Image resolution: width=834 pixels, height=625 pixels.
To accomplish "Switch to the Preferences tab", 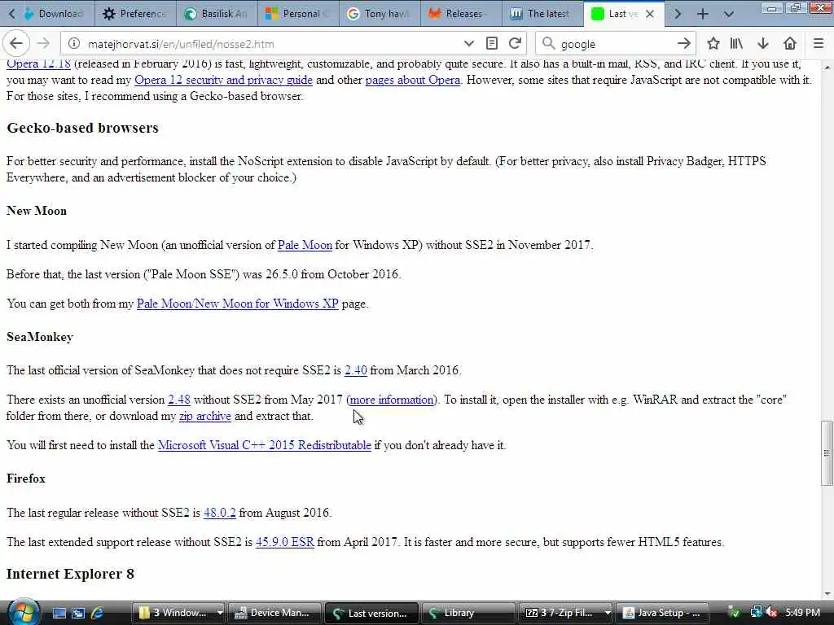I will (x=136, y=14).
